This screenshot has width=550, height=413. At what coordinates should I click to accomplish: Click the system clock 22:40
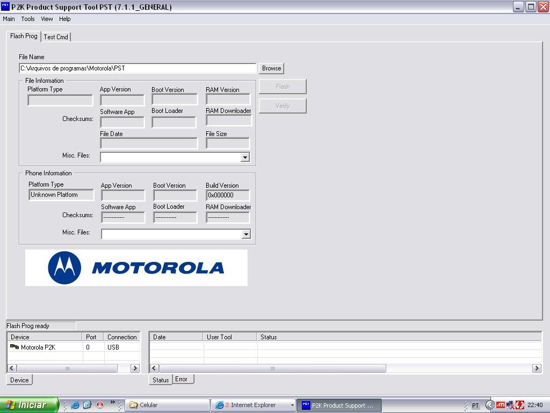pyautogui.click(x=535, y=405)
